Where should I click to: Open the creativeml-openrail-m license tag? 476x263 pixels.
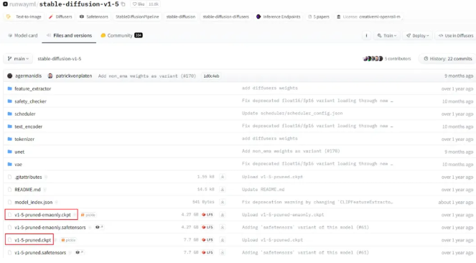pyautogui.click(x=368, y=17)
